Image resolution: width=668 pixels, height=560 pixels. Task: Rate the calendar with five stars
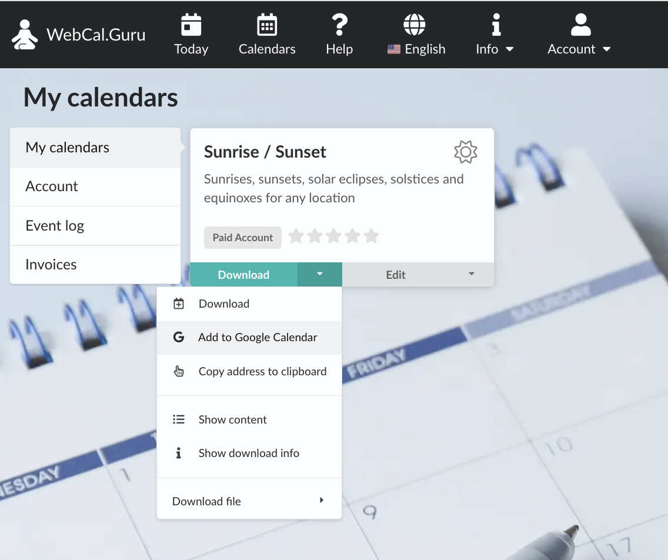pyautogui.click(x=371, y=235)
